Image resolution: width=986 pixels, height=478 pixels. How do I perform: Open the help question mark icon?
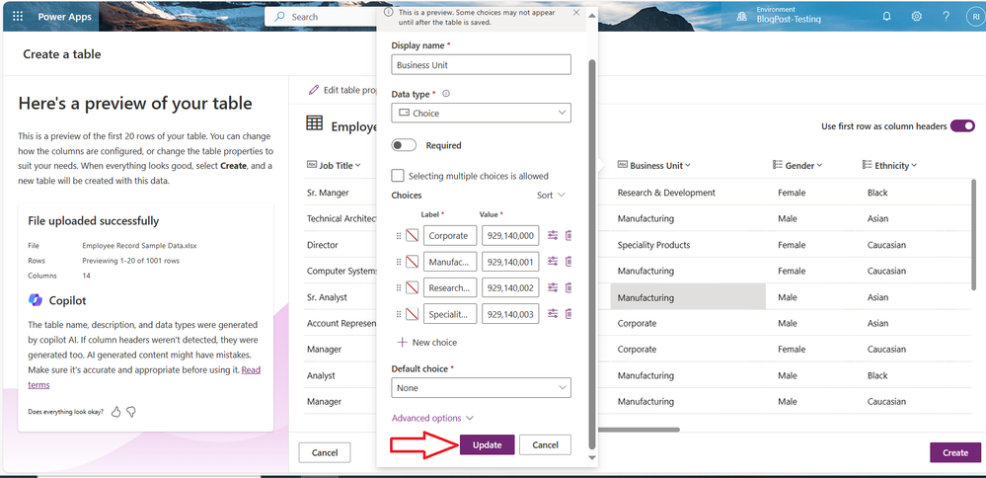(946, 17)
